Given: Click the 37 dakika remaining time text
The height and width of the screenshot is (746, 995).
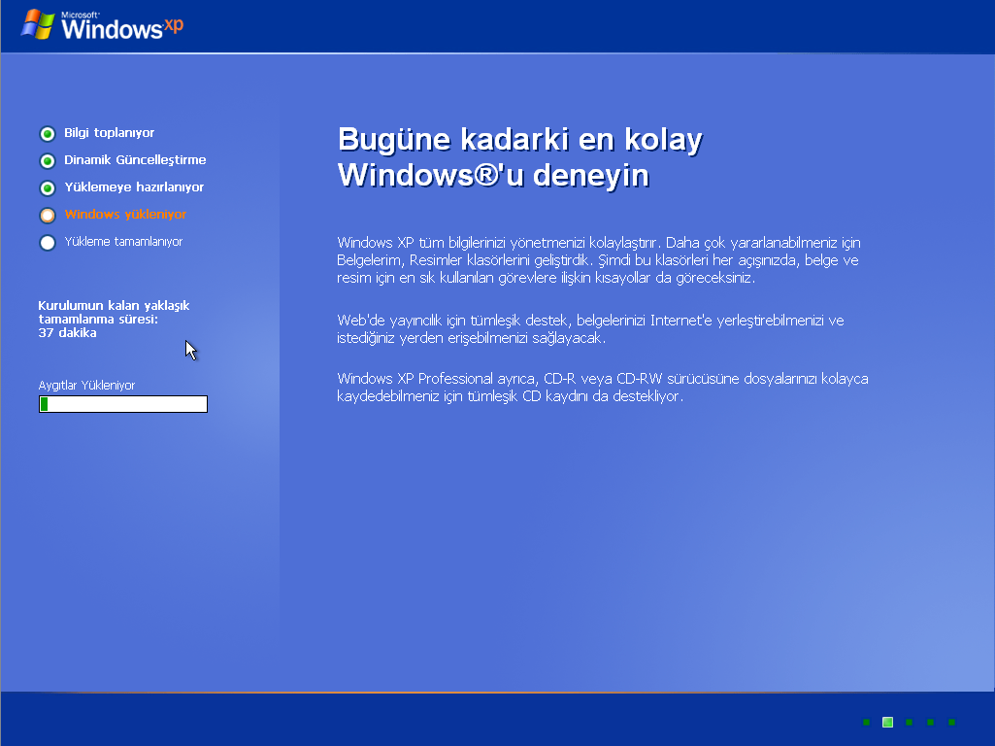Looking at the screenshot, I should coord(67,333).
